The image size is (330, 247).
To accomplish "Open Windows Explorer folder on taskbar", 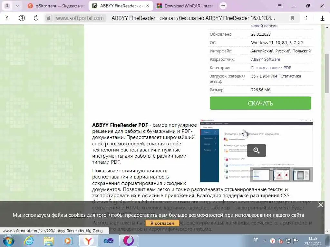I will (x=49, y=241).
